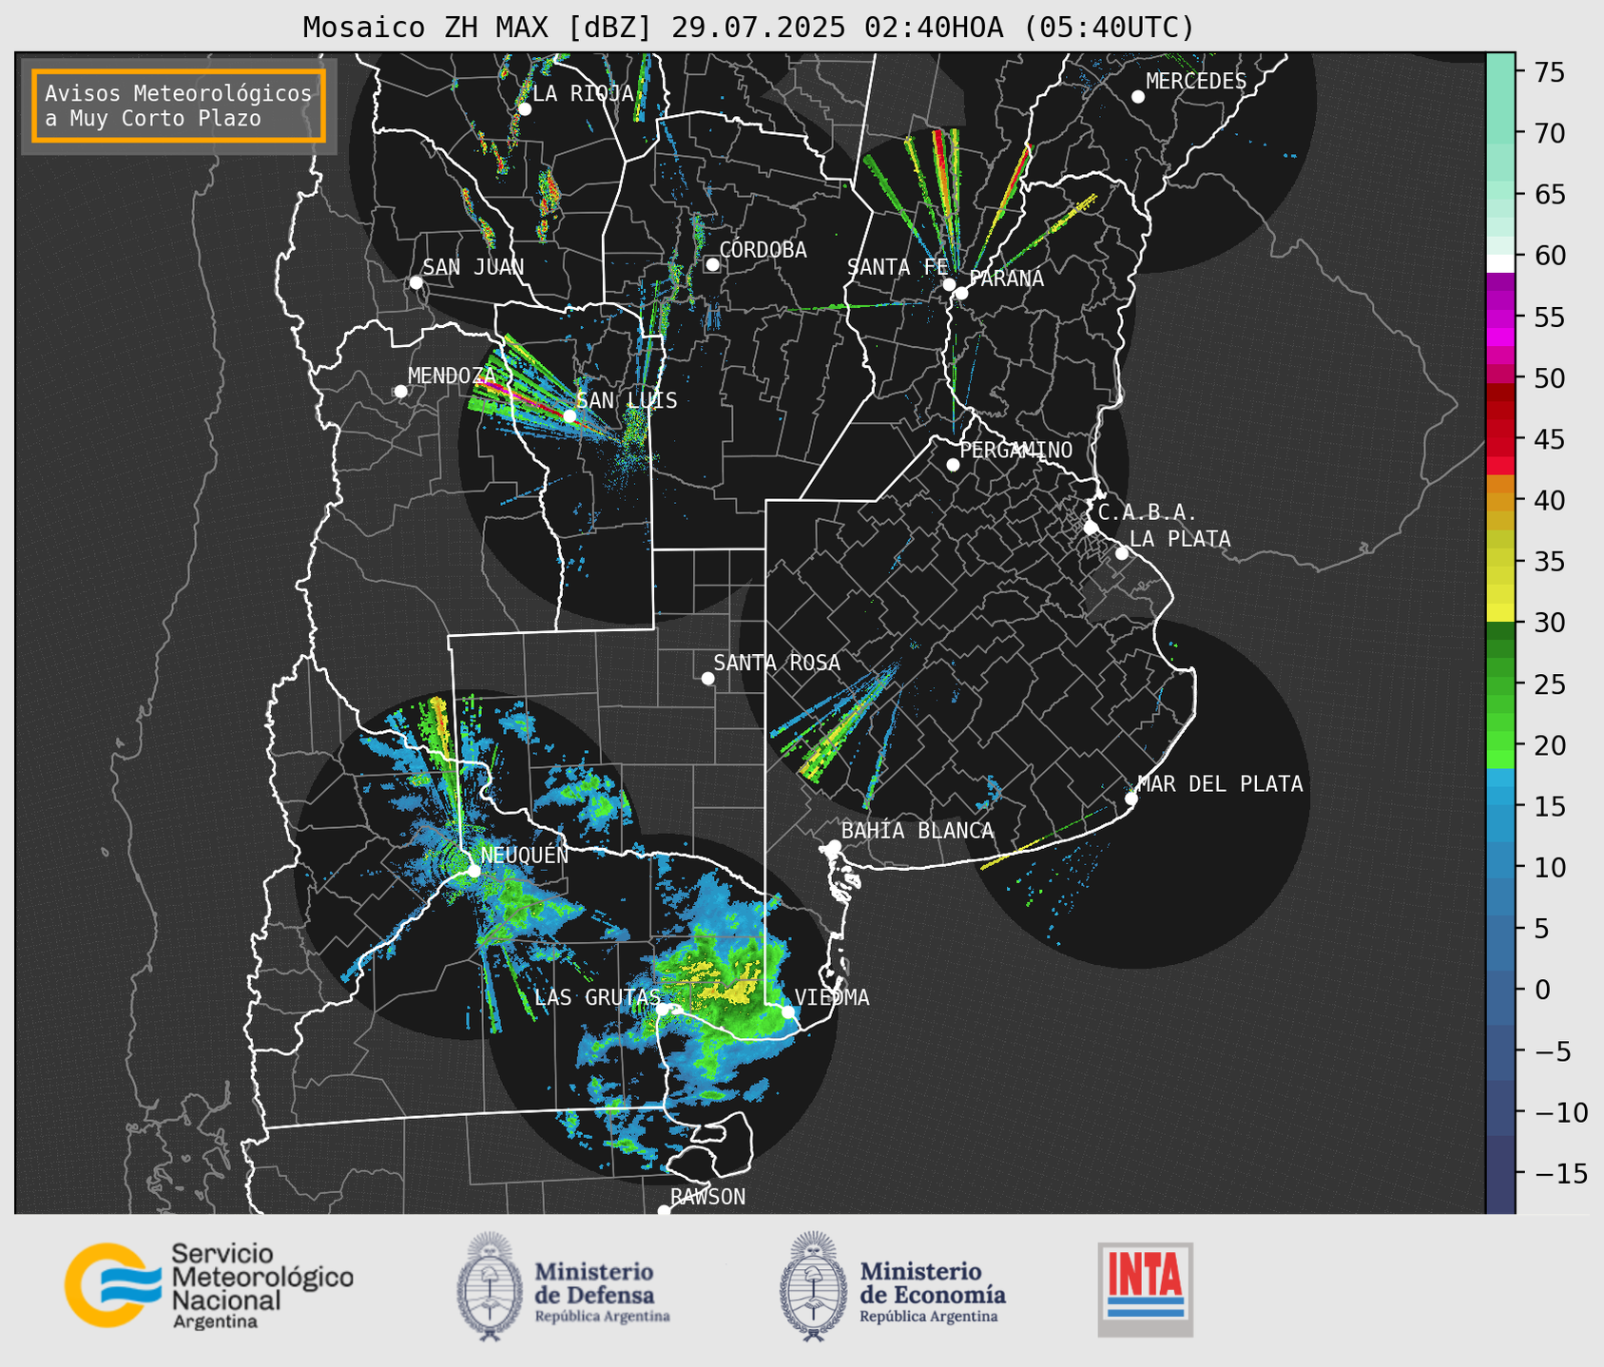Click the Santa Rosa city marker
1604x1367 pixels.
pos(707,678)
